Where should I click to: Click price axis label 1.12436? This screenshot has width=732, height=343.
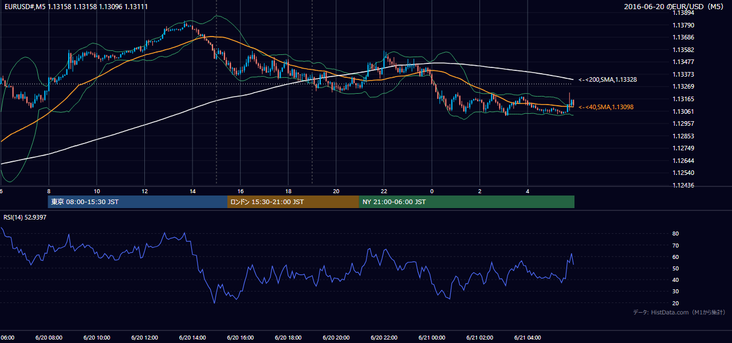click(x=683, y=185)
